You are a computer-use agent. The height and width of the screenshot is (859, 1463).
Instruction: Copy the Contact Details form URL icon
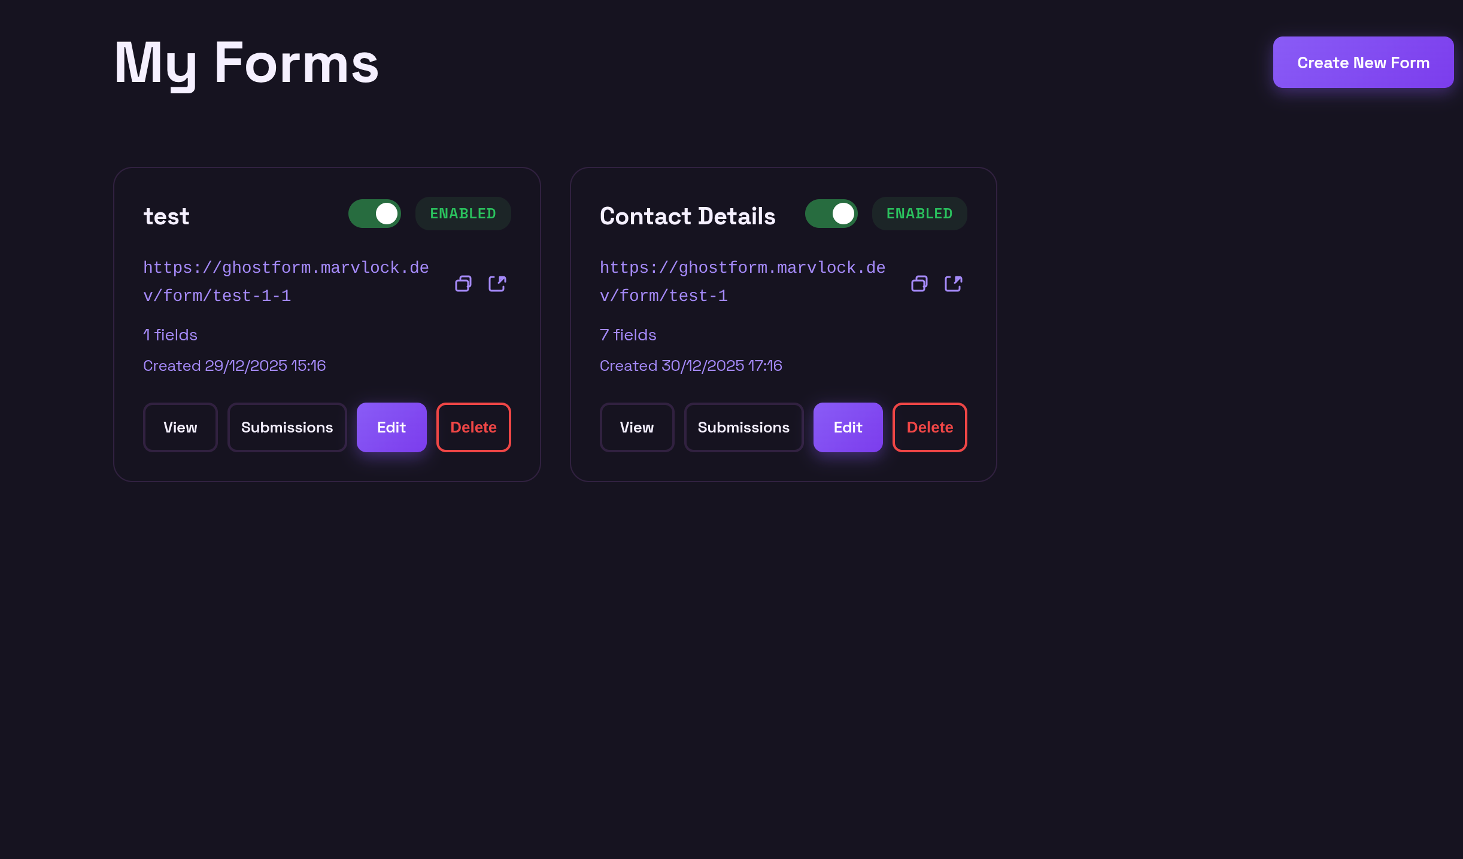(919, 283)
